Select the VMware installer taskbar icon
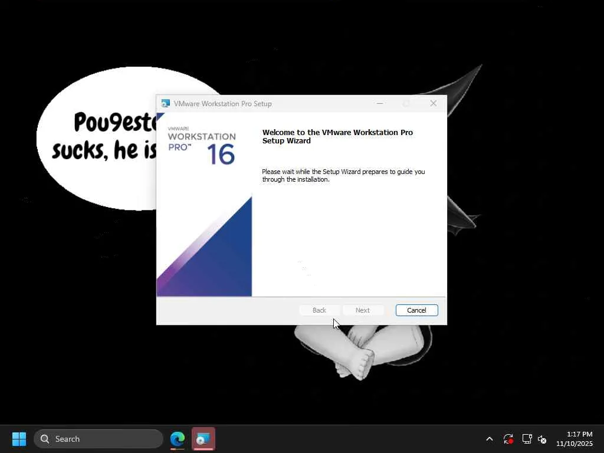 coord(203,439)
